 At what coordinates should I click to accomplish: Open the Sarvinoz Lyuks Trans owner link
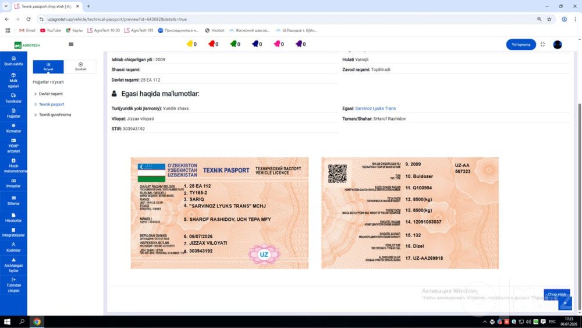click(x=375, y=108)
